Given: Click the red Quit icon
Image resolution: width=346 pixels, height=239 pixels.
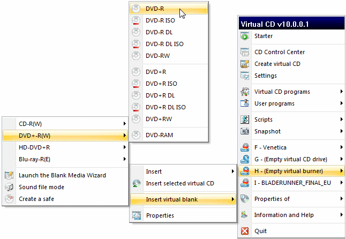Looking at the screenshot, I should pos(245,231).
